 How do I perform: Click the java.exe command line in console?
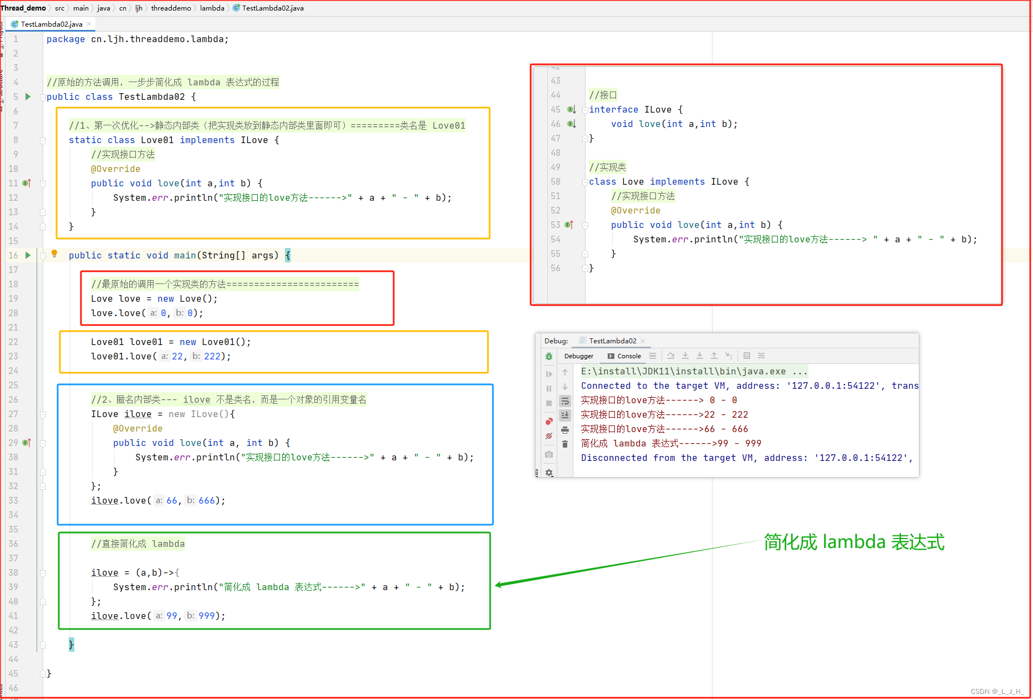click(x=694, y=371)
